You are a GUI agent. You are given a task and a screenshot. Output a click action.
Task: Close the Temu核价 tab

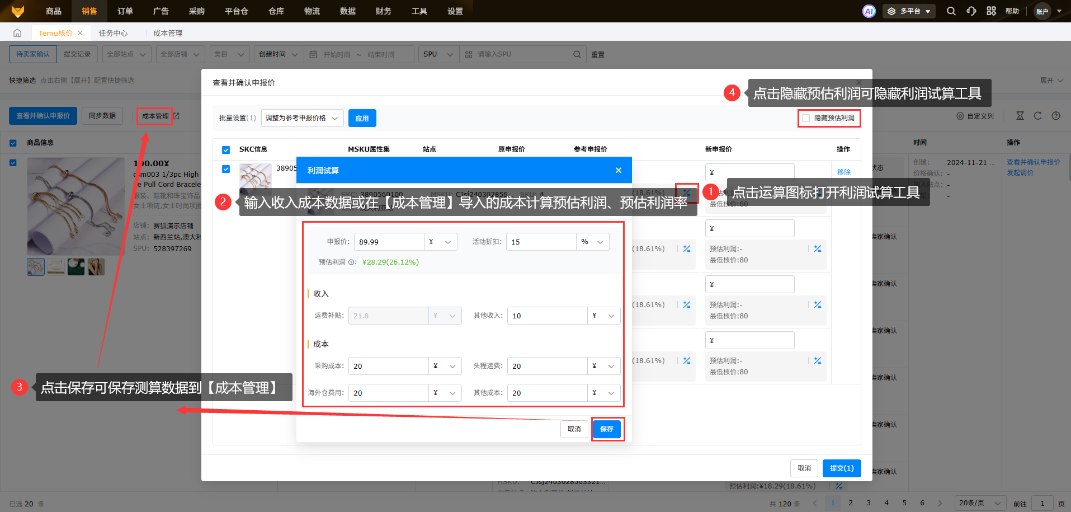point(80,33)
